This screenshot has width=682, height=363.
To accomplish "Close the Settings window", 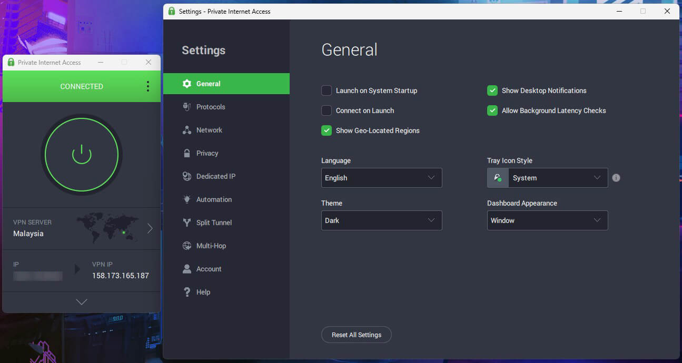I will point(667,11).
